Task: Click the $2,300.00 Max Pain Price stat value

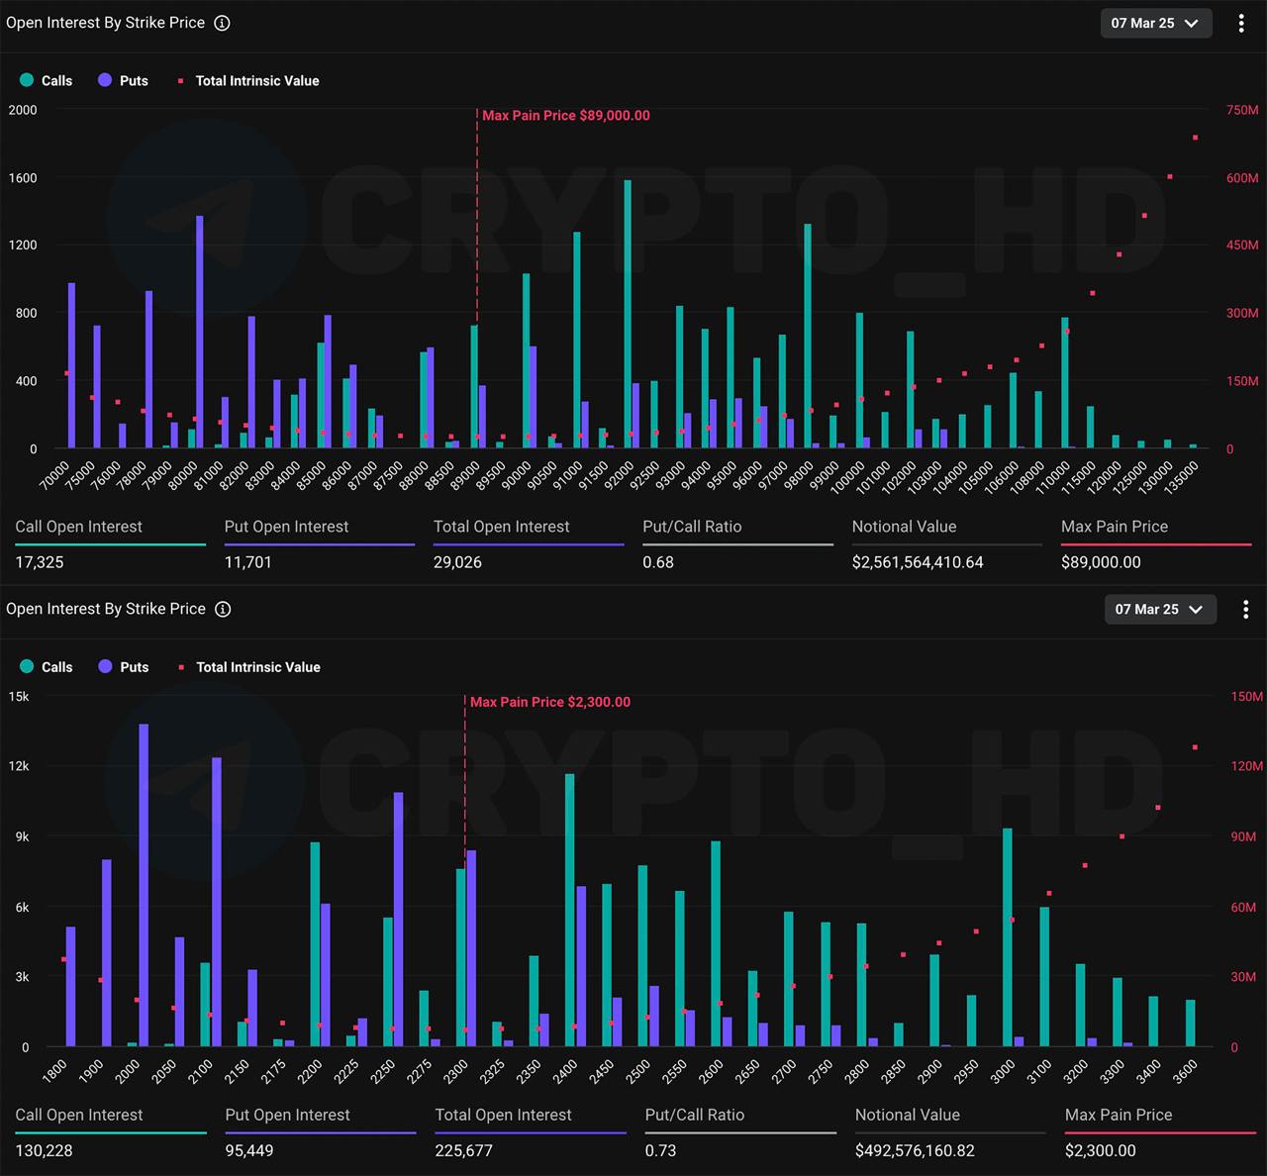Action: (1101, 1150)
